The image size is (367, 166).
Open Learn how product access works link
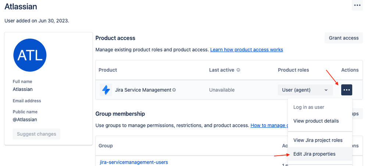coord(246,49)
